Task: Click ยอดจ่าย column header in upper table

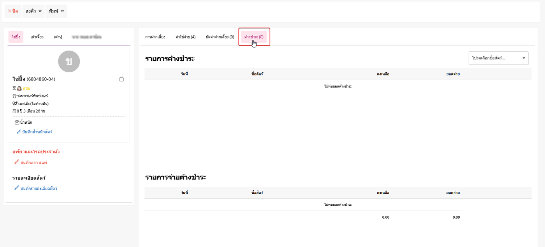Action: [x=453, y=74]
